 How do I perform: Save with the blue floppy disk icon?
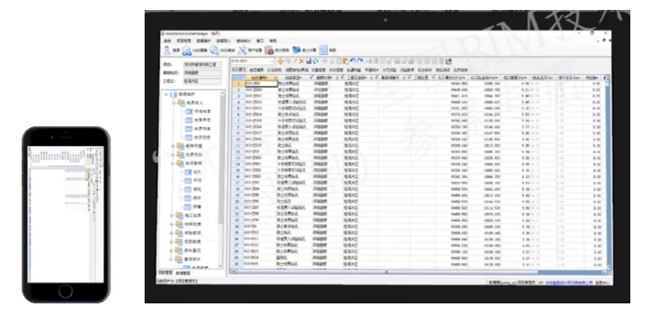pos(308,61)
